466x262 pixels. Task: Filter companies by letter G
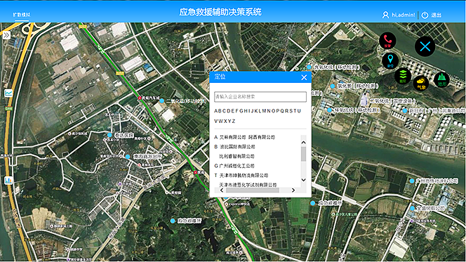click(241, 111)
